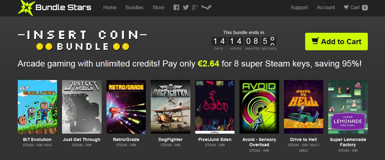Click the Super Lemonade Factory title

pyautogui.click(x=348, y=142)
